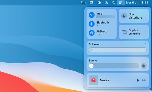Viewport: 152px width, 92px height.
Task: Skip forward in the Musica tile
Action: [x=144, y=80]
